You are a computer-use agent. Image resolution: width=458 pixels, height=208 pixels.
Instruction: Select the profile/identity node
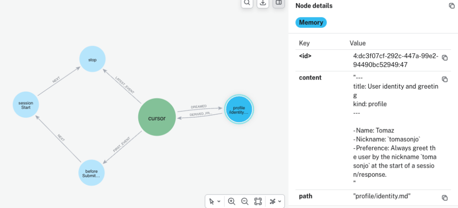point(239,110)
